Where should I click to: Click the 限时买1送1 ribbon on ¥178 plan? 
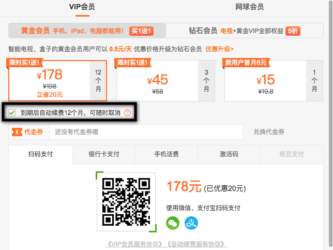coord(25,63)
